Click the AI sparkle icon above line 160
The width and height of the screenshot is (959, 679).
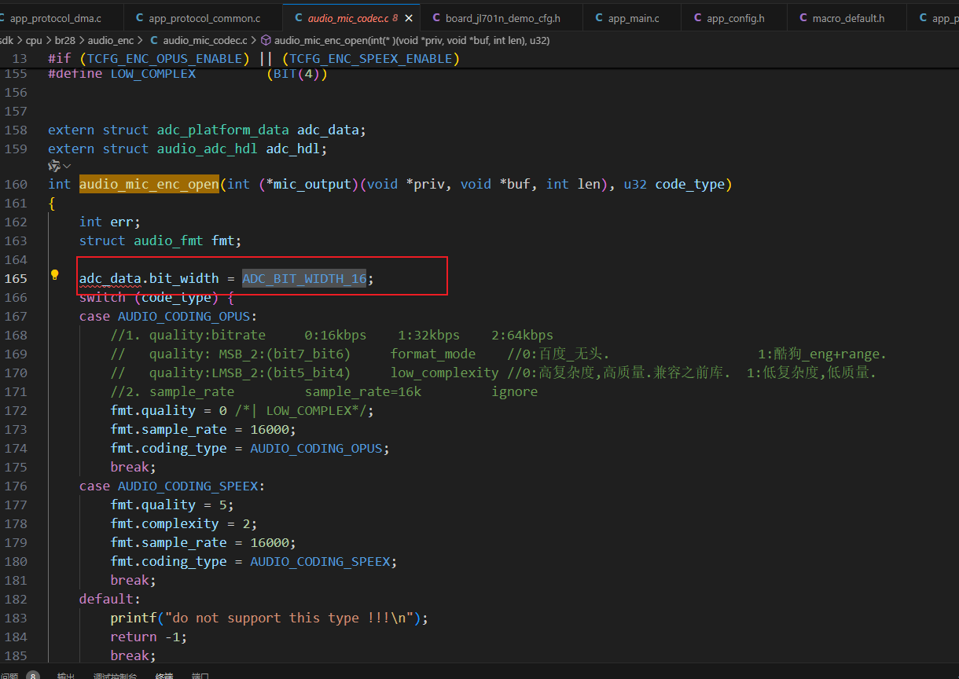(54, 166)
